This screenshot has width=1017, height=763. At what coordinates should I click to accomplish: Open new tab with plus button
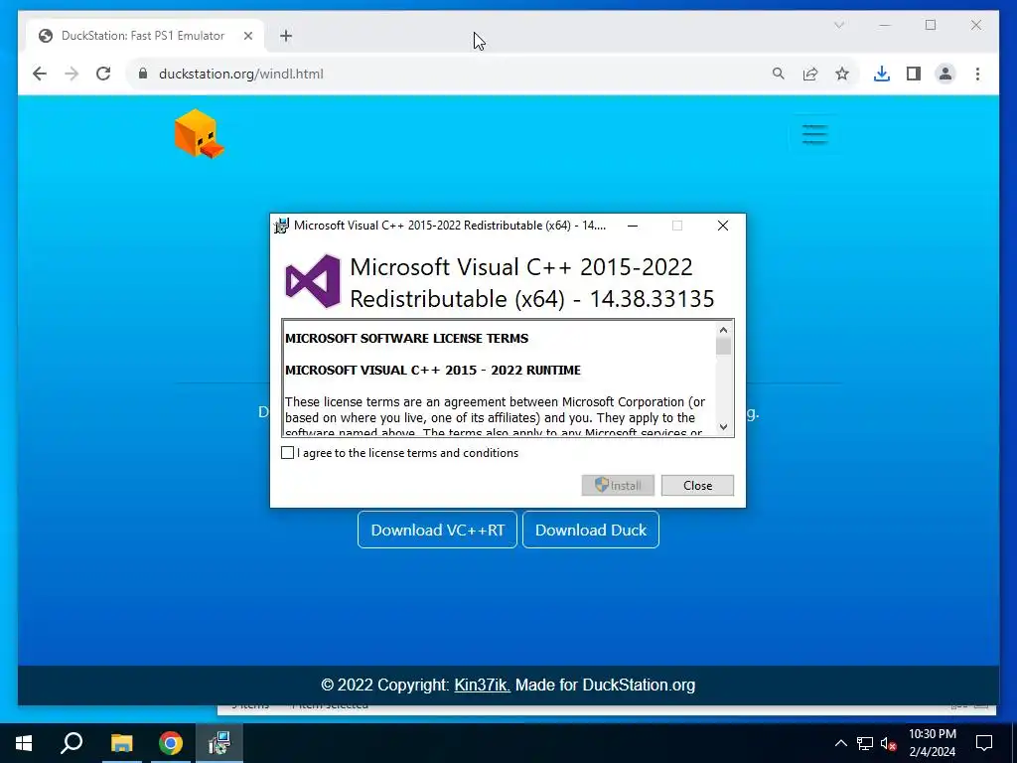(286, 36)
